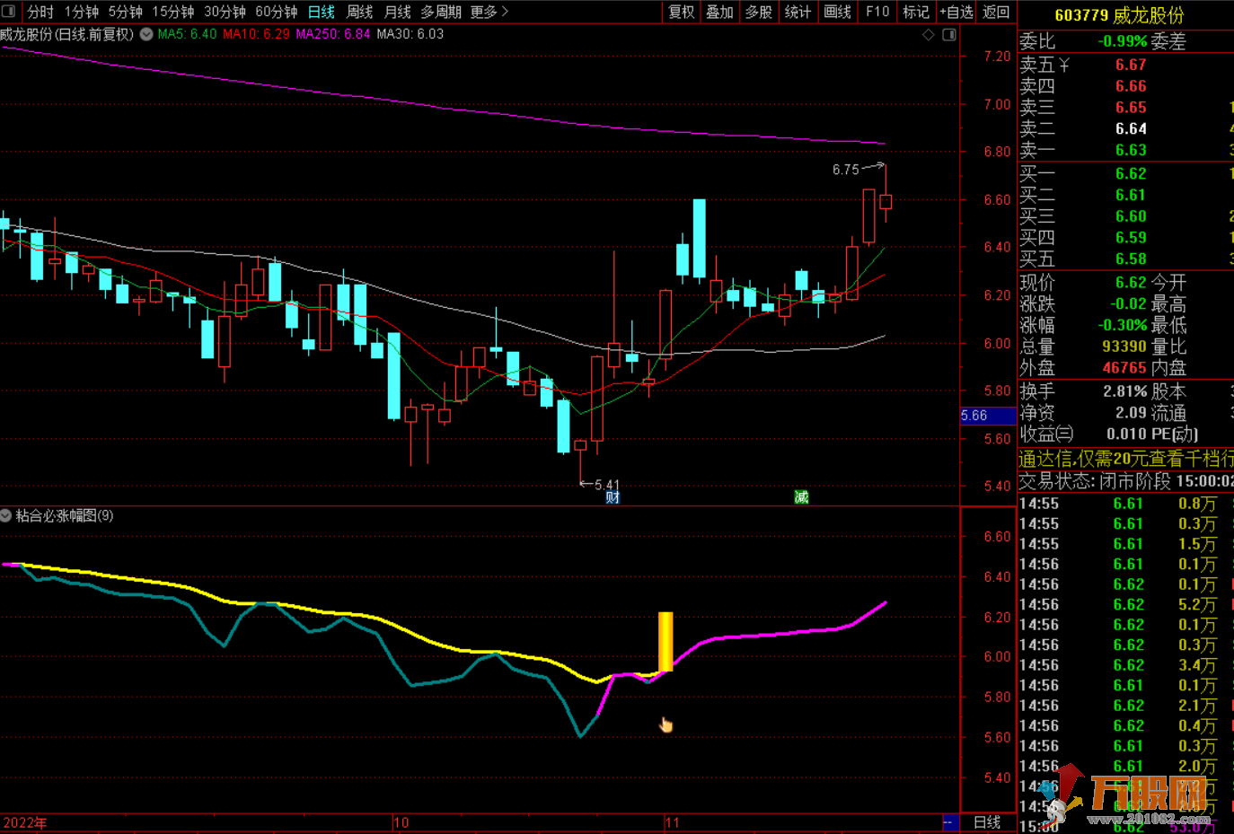Click the 14:56 tick row with 3.4万

[1126, 665]
